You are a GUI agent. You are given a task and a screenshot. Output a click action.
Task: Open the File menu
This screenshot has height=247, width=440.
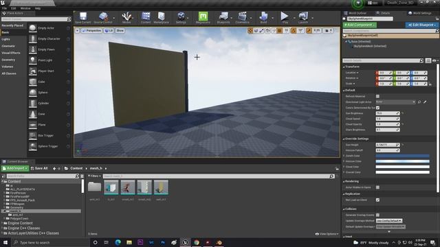pyautogui.click(x=5, y=8)
